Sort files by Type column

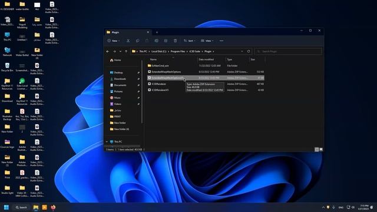tap(229, 59)
